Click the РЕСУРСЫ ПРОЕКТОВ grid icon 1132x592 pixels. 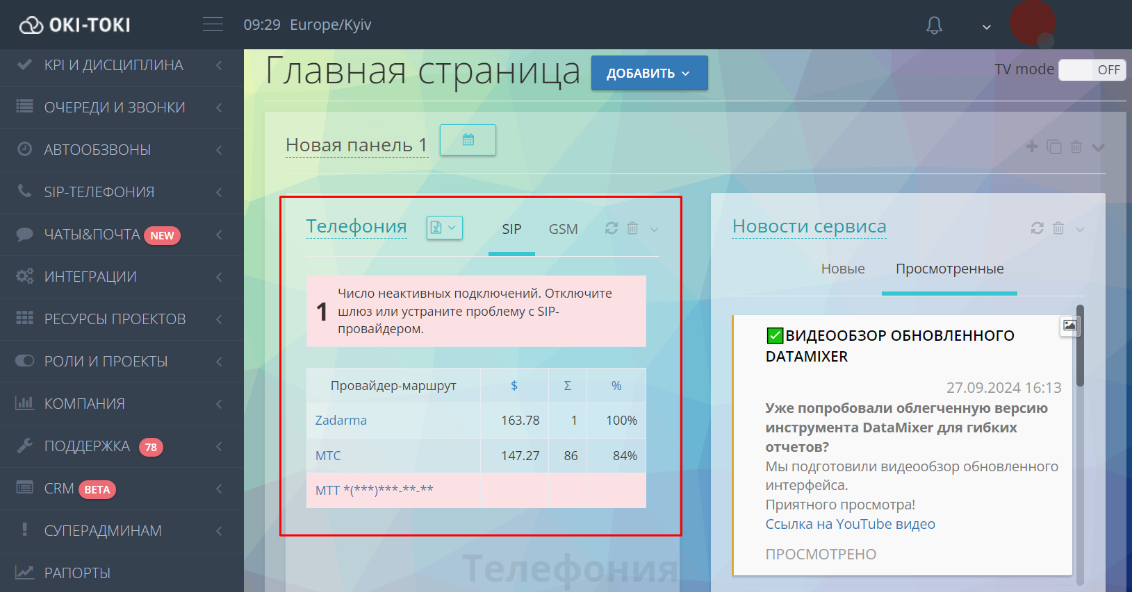click(25, 318)
